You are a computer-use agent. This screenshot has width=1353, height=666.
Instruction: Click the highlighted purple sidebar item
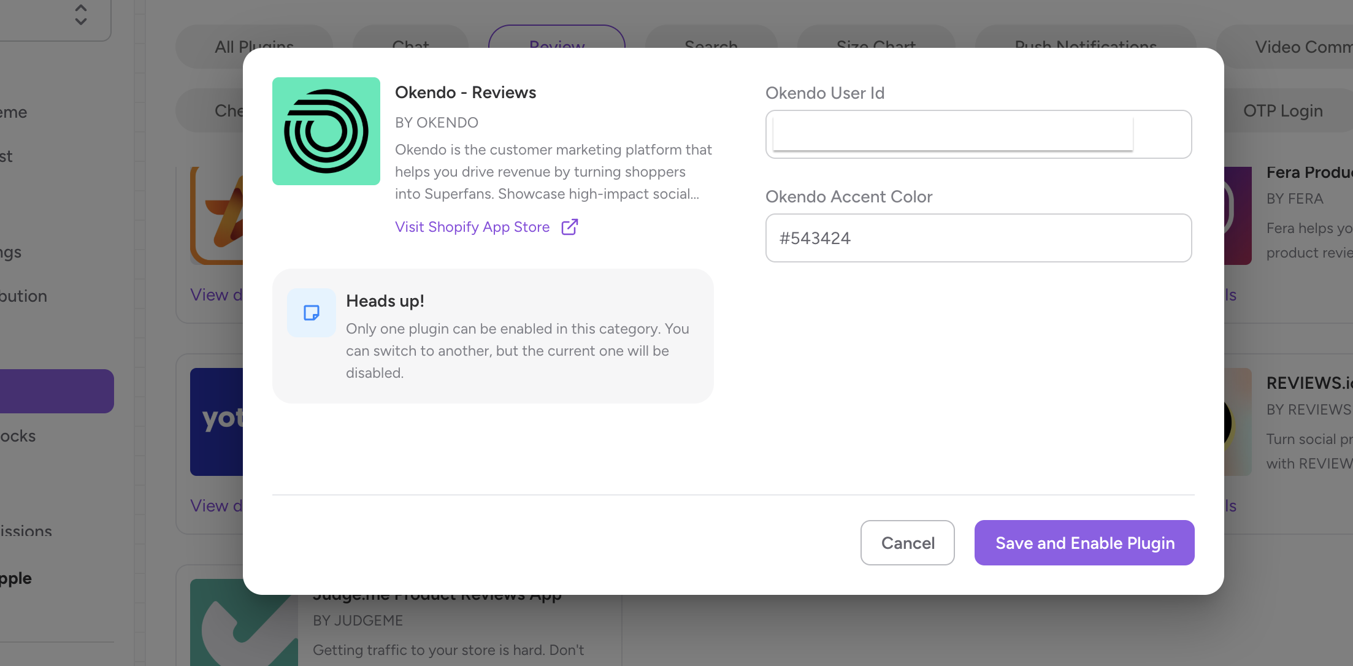[56, 391]
